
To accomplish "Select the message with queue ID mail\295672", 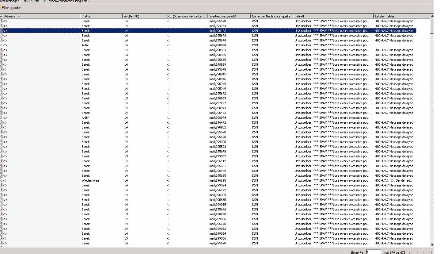I will (208, 94).
